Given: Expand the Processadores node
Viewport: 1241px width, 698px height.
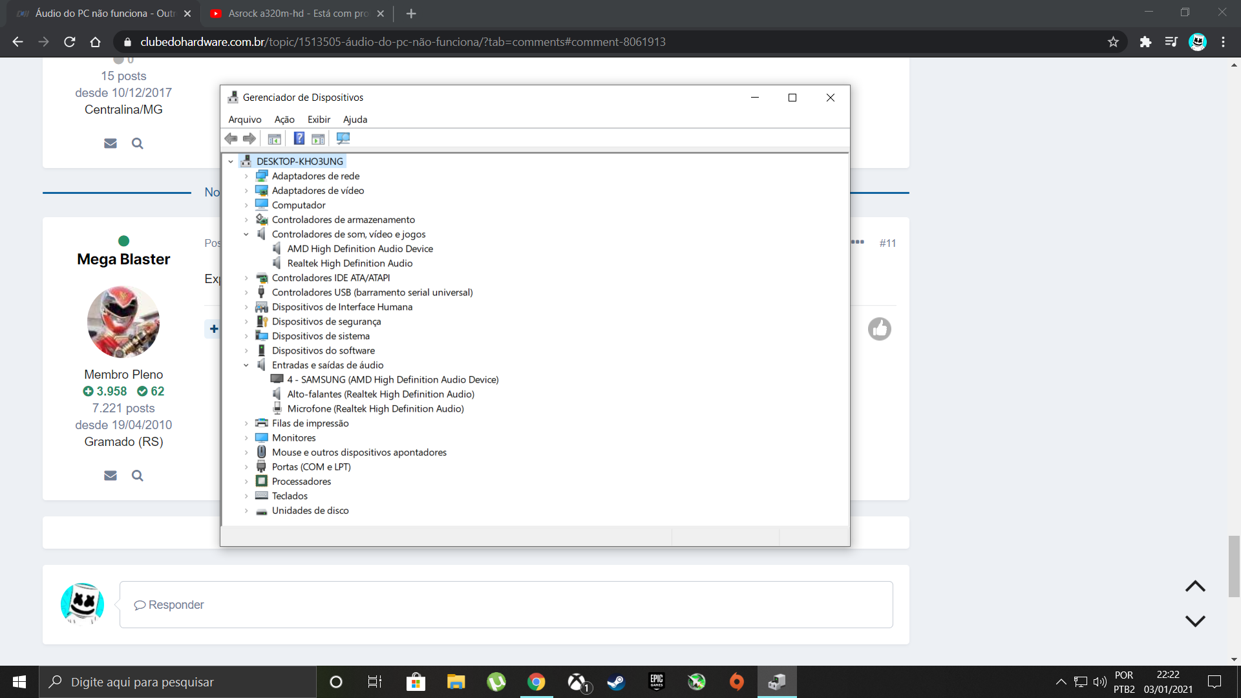Looking at the screenshot, I should [x=246, y=481].
